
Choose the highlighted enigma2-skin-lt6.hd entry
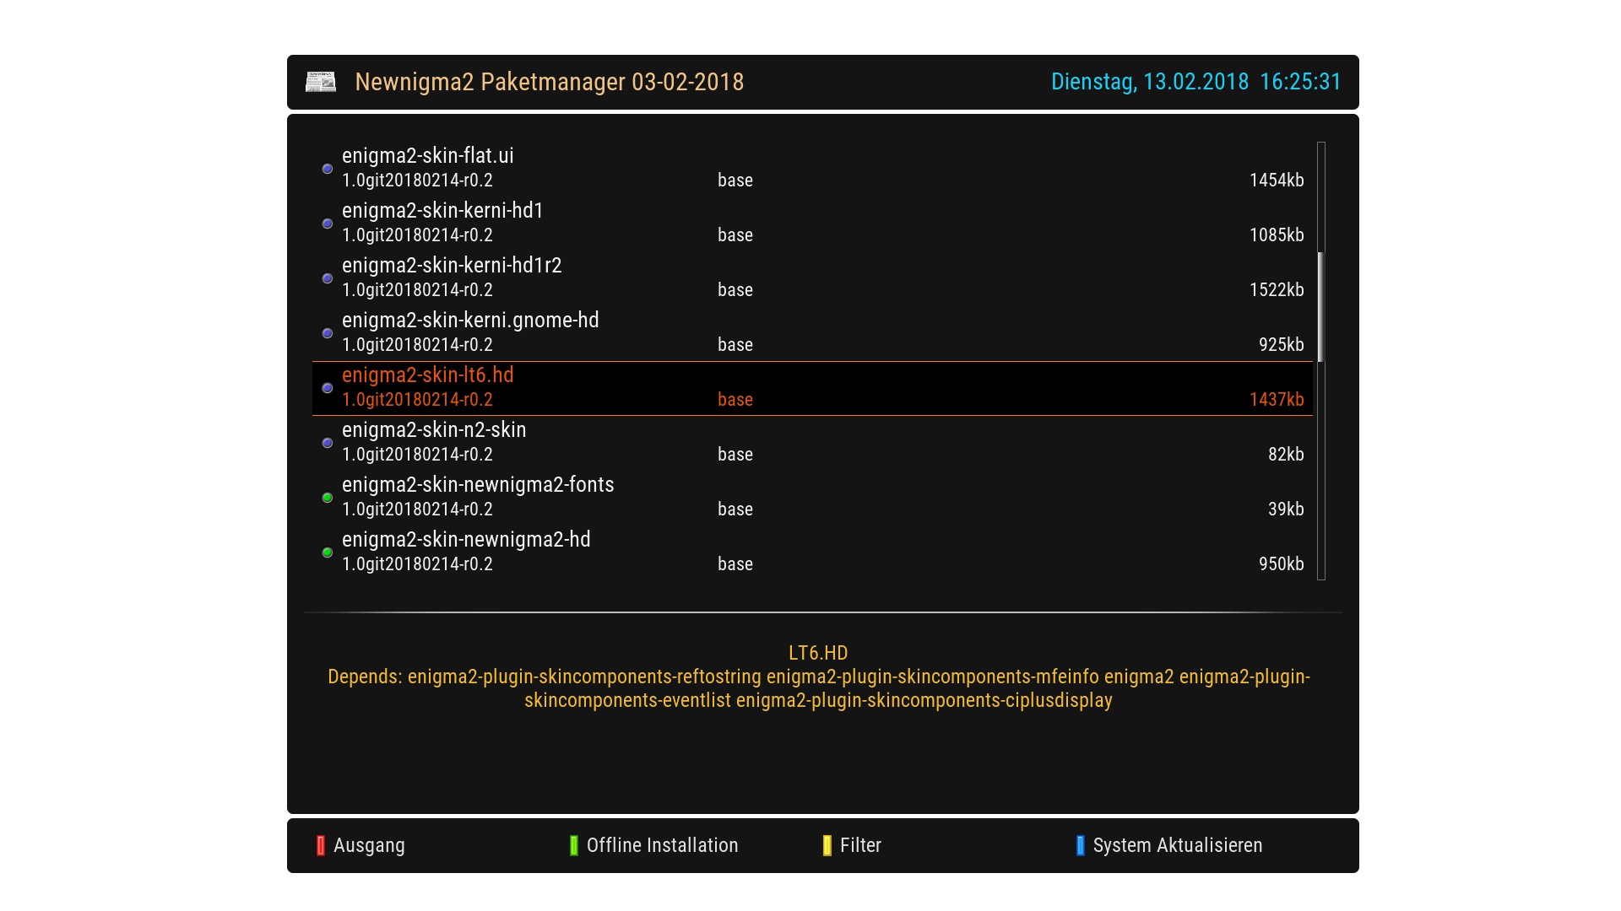tap(428, 375)
